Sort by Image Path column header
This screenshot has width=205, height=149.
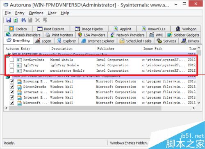[x=164, y=48]
